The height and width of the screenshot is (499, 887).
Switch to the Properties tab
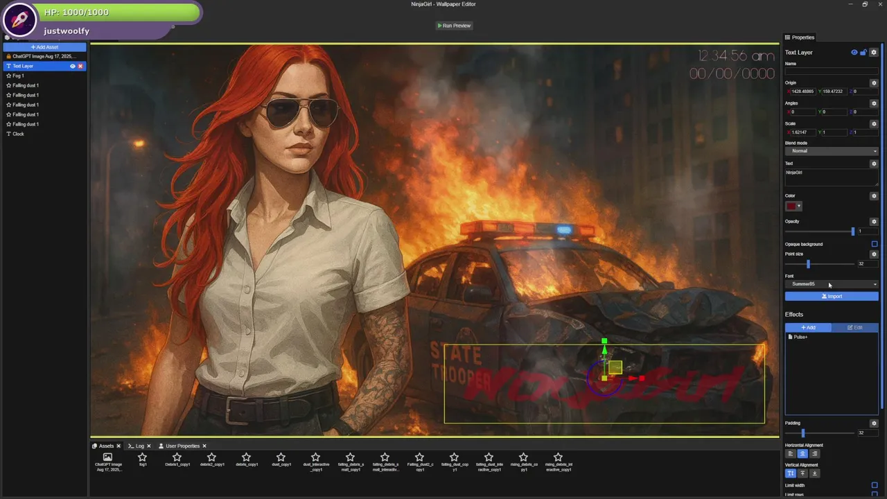pos(800,37)
